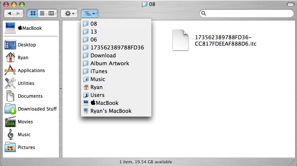Choose Users in the path menu
The height and width of the screenshot is (166, 297).
(116, 95)
